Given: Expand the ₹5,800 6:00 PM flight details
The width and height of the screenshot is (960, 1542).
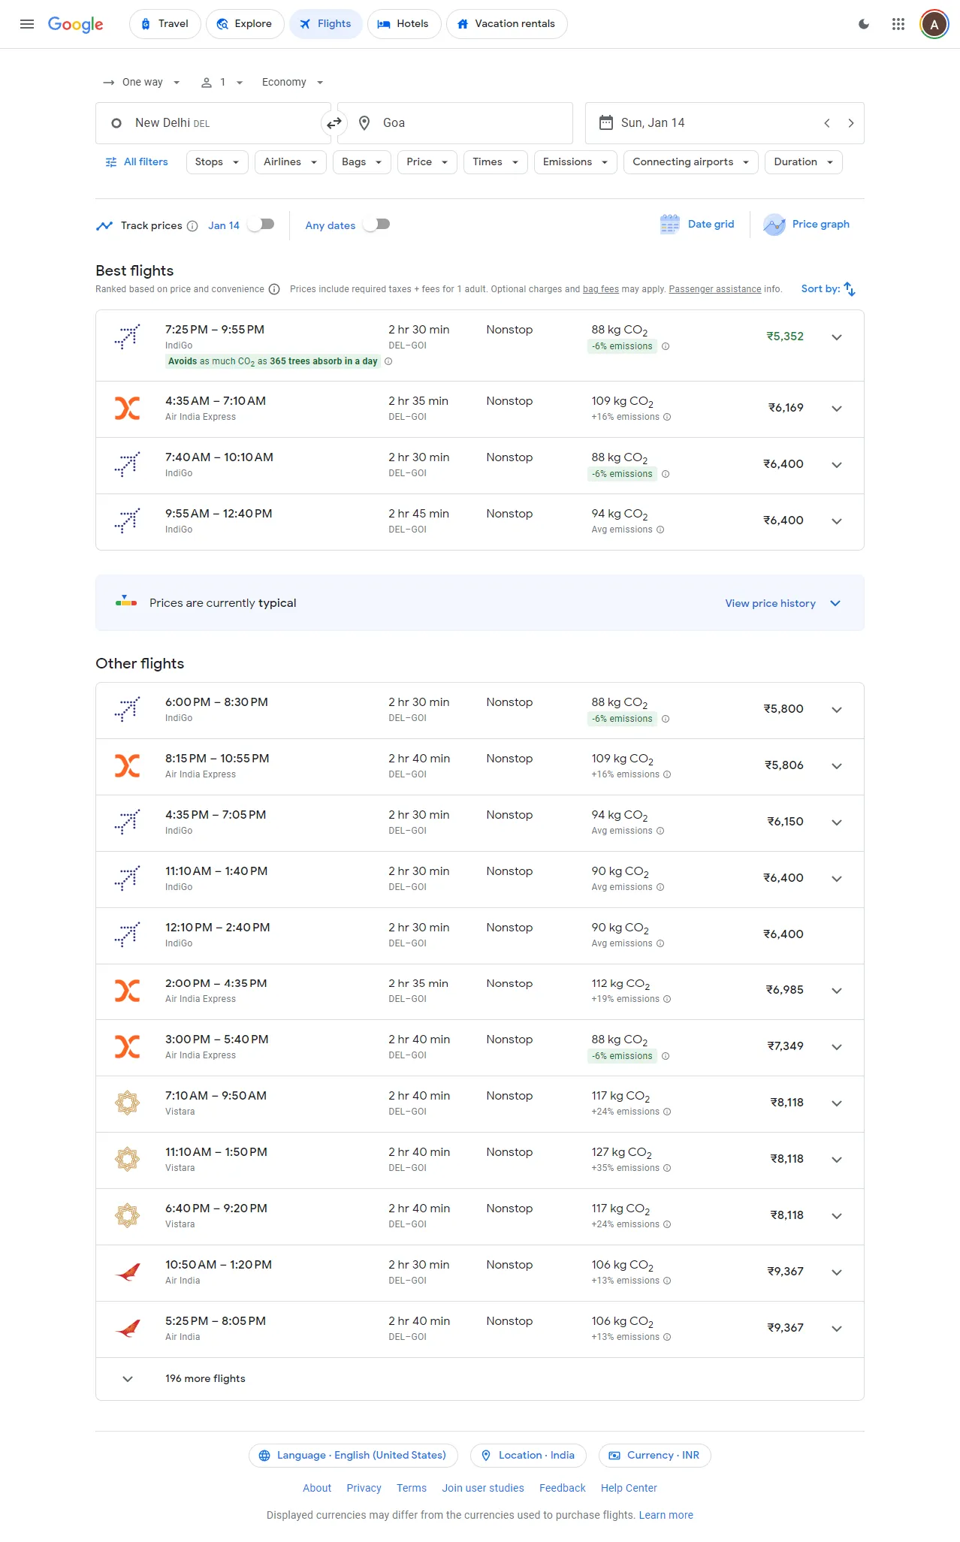Looking at the screenshot, I should pyautogui.click(x=837, y=710).
